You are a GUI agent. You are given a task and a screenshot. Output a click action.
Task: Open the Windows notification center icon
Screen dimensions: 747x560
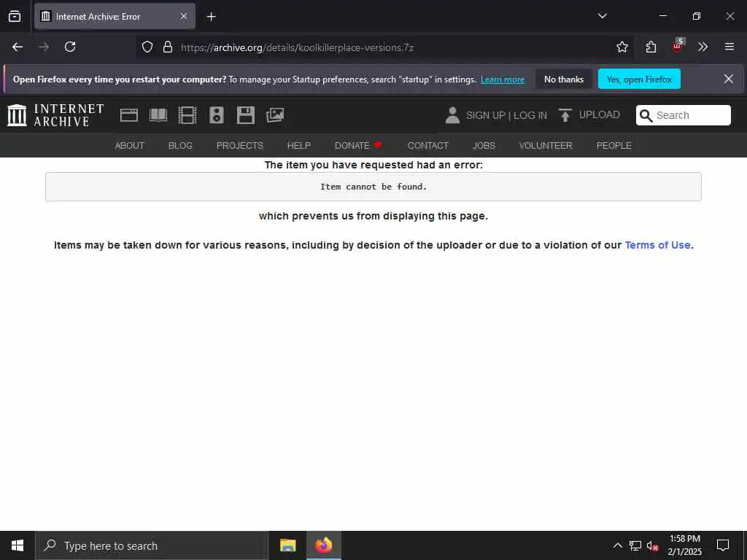point(723,545)
